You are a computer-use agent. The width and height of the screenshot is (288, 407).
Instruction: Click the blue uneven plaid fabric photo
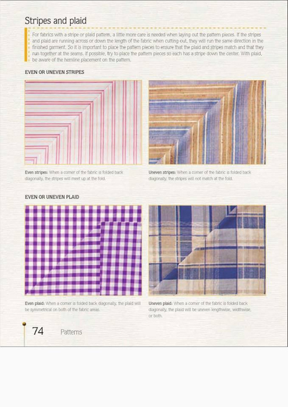207,250
